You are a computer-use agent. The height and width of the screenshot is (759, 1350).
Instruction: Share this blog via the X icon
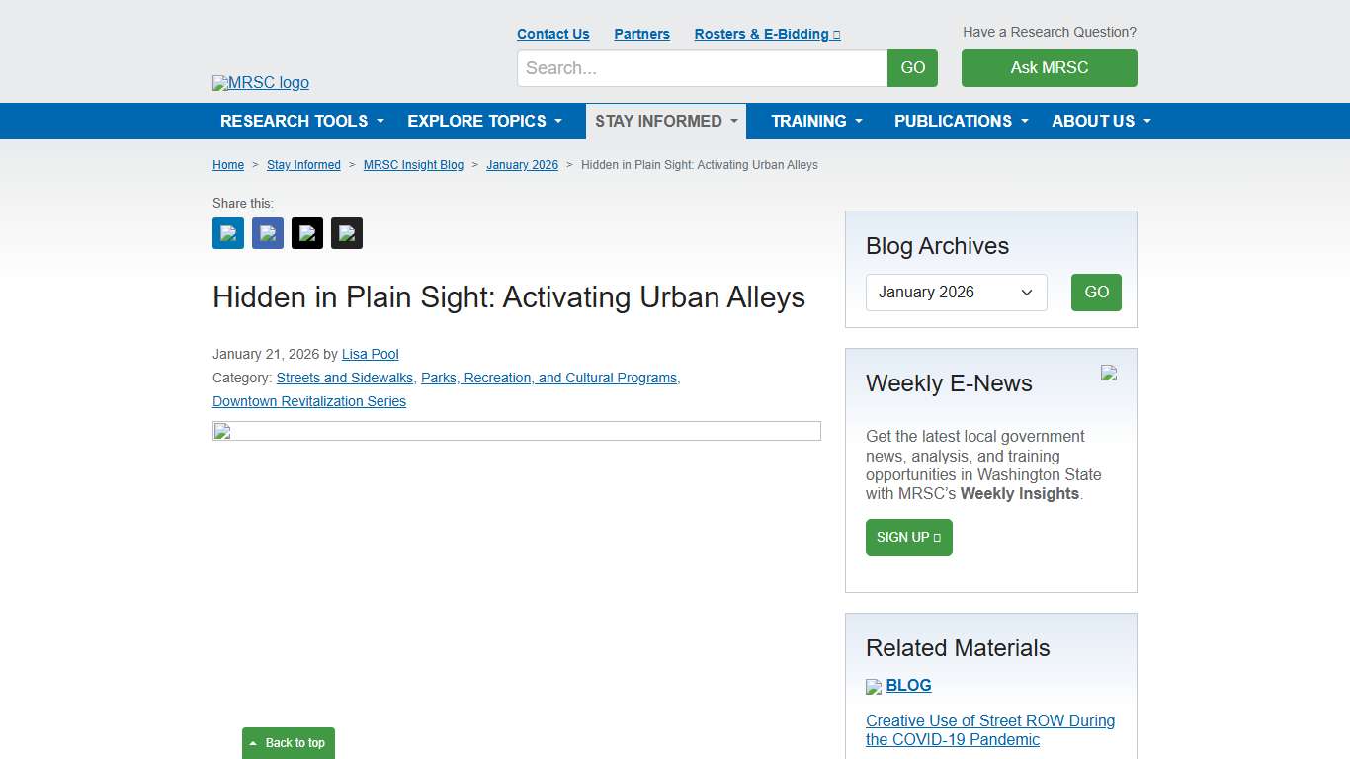pyautogui.click(x=306, y=233)
